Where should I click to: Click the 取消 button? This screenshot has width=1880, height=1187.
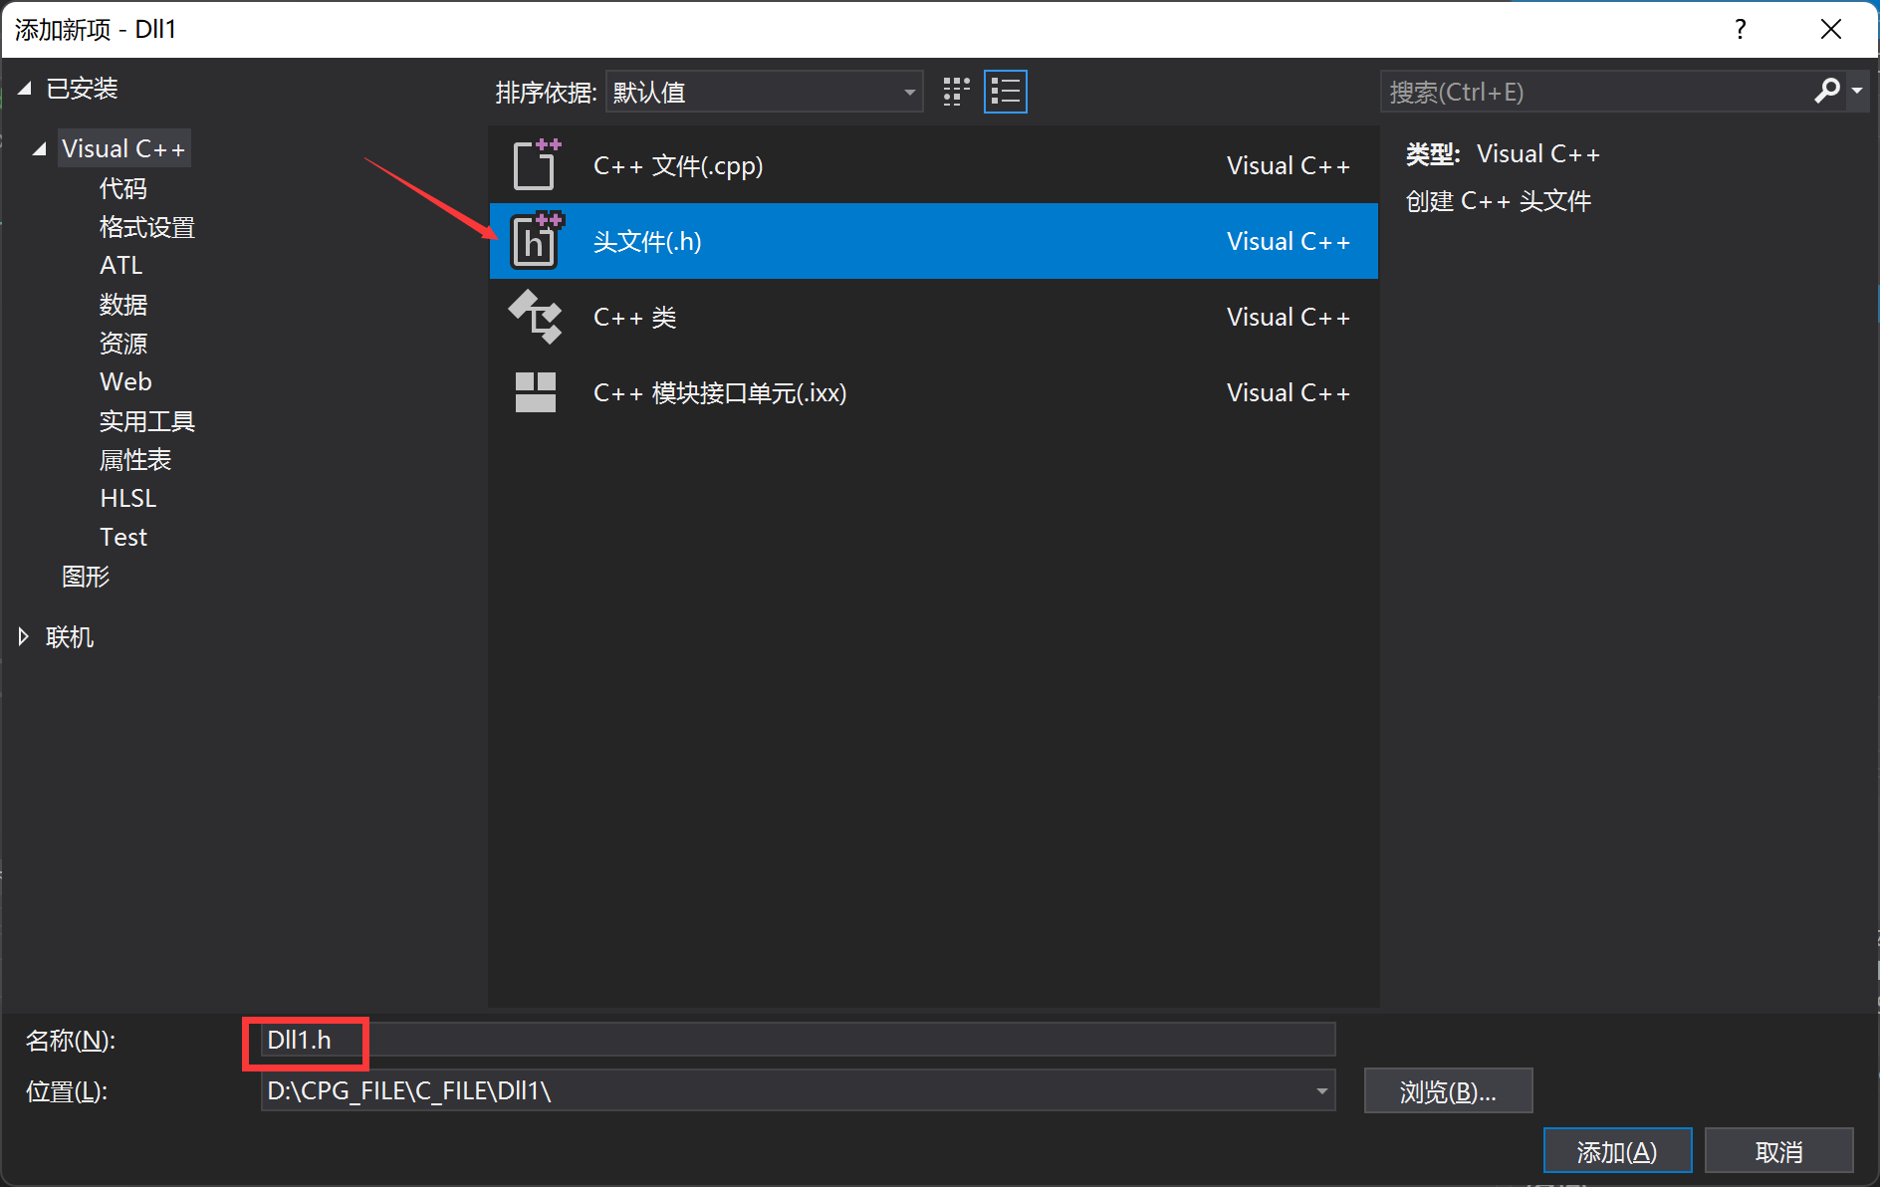(x=1778, y=1151)
